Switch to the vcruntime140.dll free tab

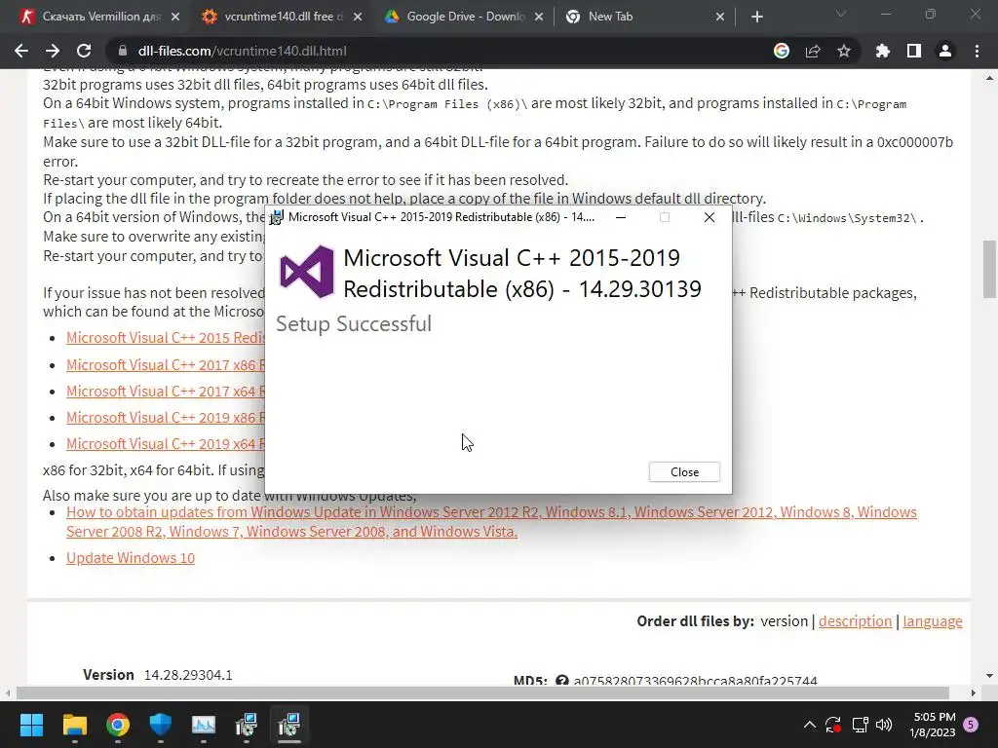coord(281,17)
